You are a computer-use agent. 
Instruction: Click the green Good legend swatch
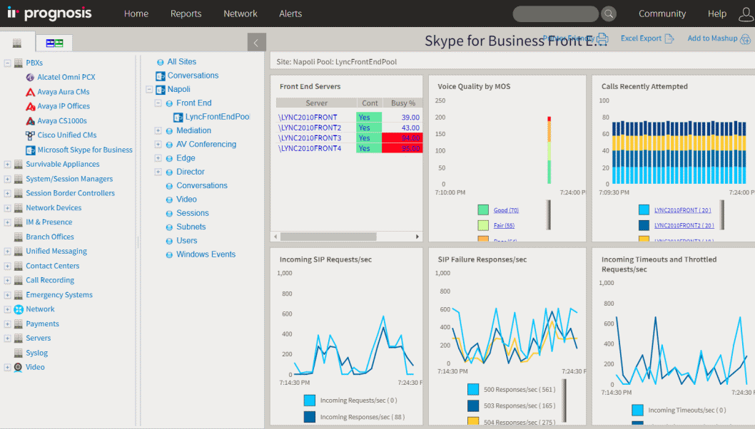click(x=483, y=210)
